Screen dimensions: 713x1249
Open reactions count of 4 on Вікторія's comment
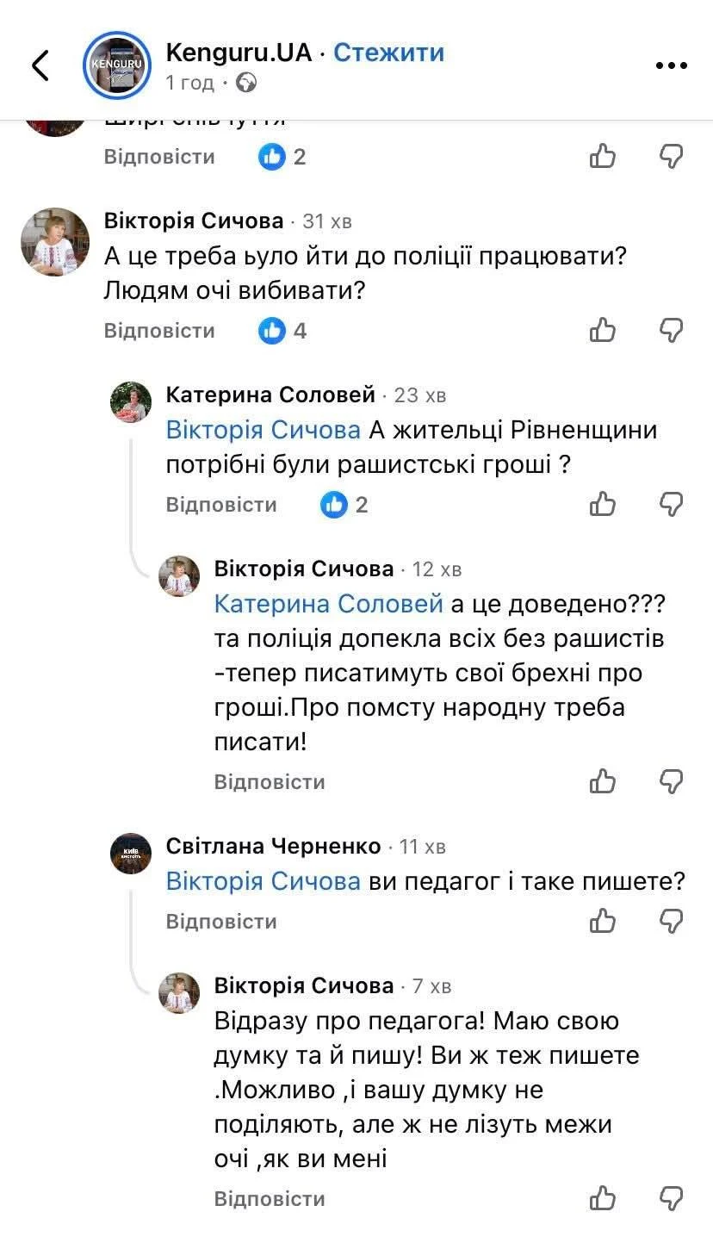283,331
